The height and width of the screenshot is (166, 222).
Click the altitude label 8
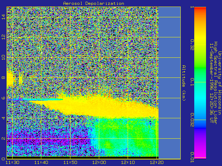[3, 77]
